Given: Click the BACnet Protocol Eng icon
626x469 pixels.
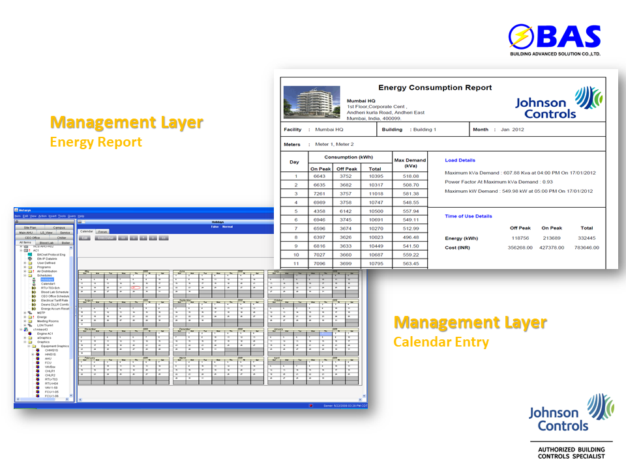Looking at the screenshot, I should (30, 255).
